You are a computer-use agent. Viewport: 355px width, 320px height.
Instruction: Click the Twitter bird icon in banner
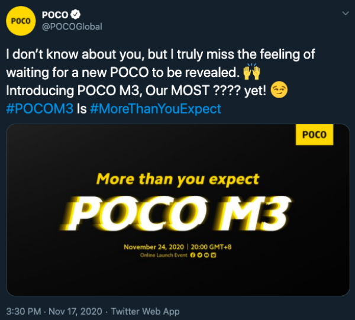[x=199, y=255]
